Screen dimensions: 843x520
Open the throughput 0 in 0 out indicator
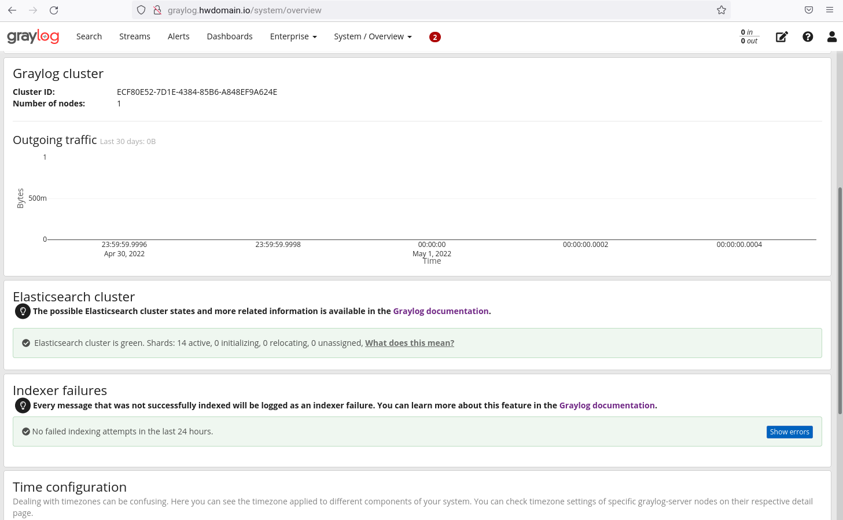pos(749,36)
